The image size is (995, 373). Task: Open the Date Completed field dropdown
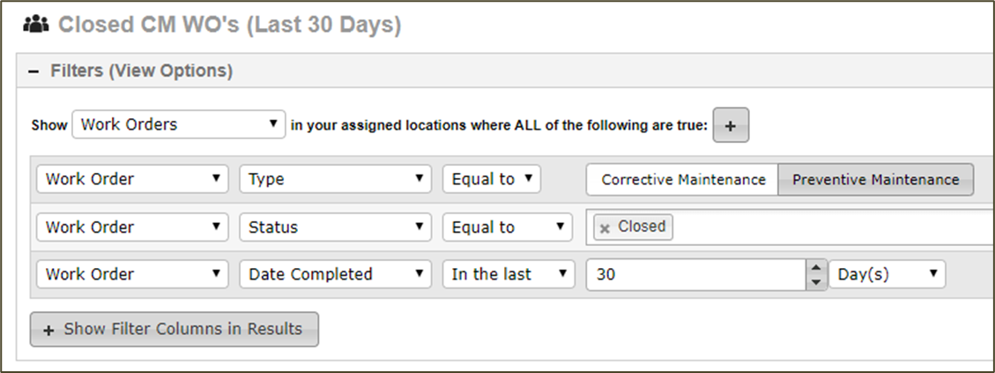(x=335, y=274)
